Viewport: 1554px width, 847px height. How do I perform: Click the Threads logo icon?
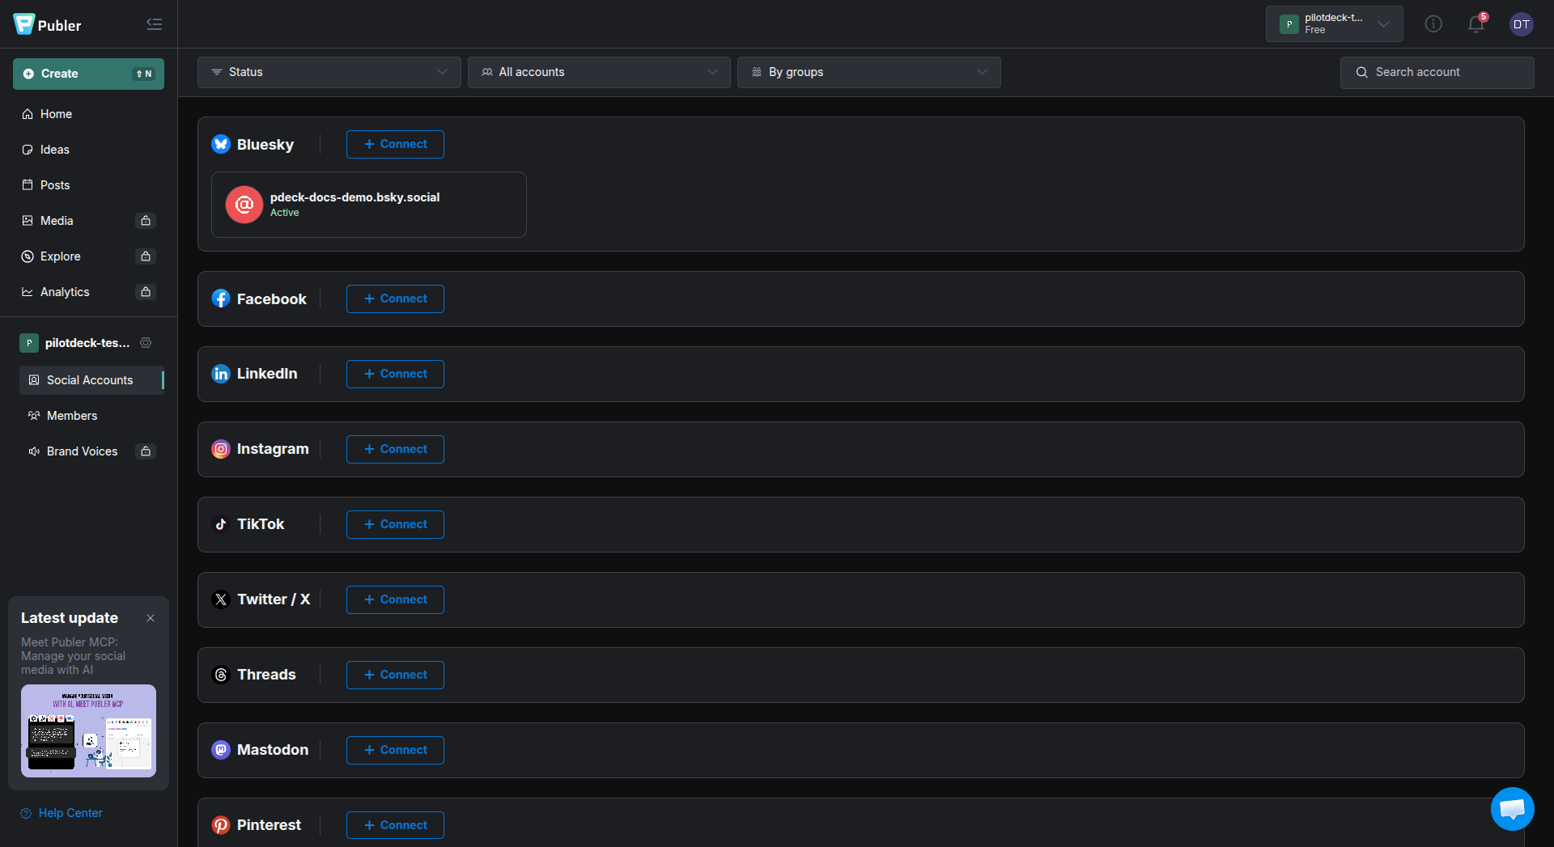click(221, 675)
